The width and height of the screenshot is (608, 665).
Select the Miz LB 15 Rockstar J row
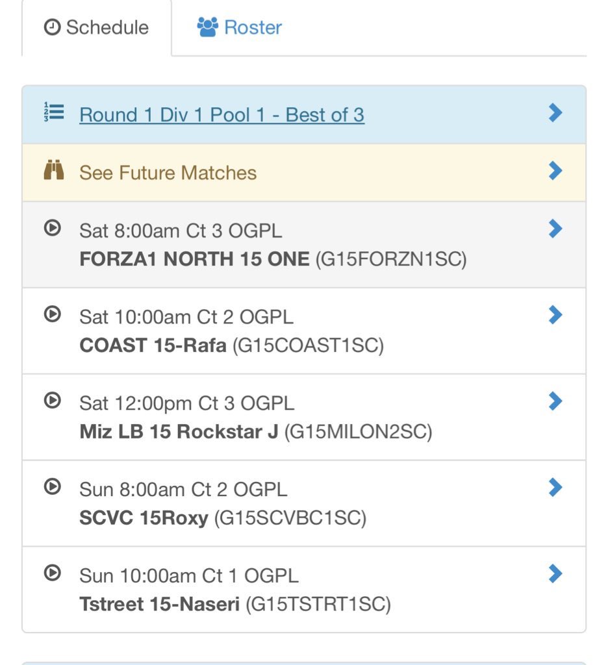[x=304, y=418]
